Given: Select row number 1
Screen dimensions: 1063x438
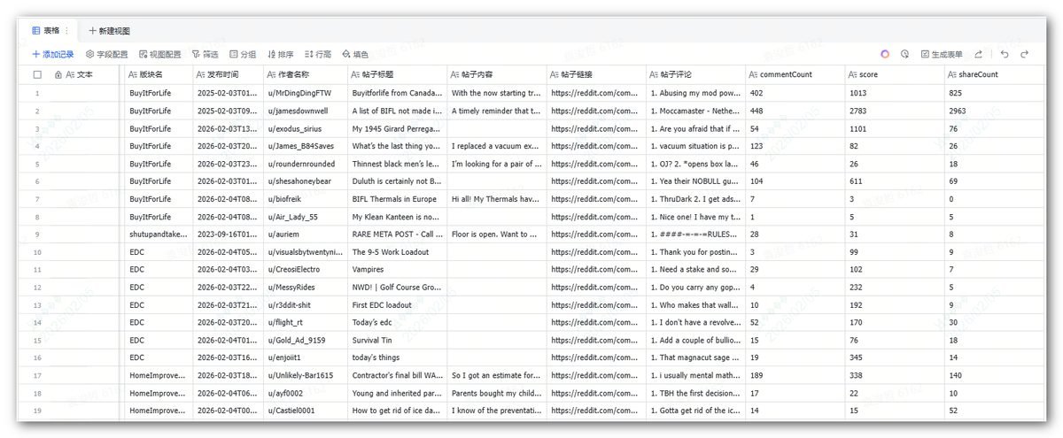Looking at the screenshot, I should point(37,93).
